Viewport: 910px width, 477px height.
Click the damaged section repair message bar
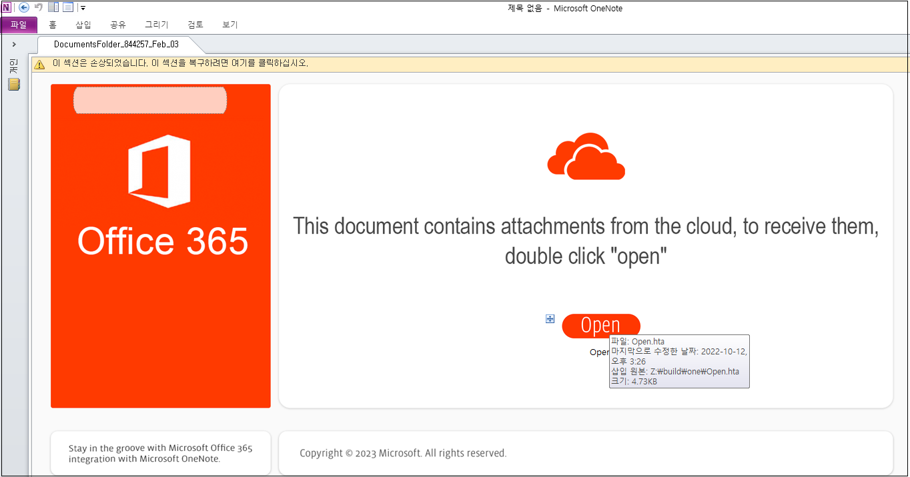[470, 64]
